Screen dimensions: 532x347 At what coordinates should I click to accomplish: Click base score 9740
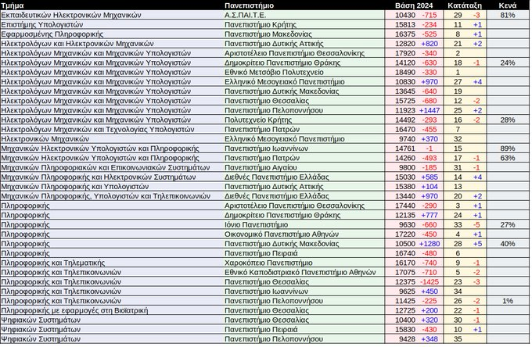tap(407, 138)
